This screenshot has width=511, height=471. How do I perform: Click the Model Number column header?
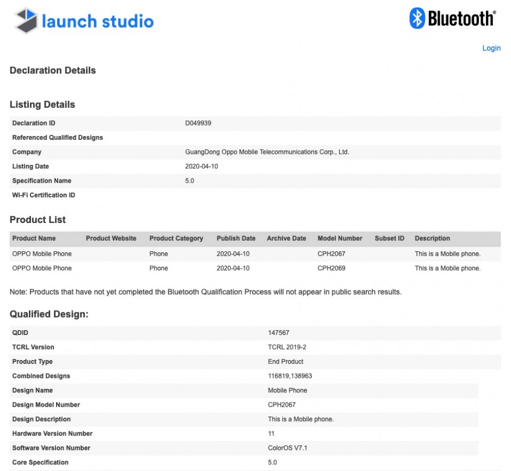click(x=340, y=239)
